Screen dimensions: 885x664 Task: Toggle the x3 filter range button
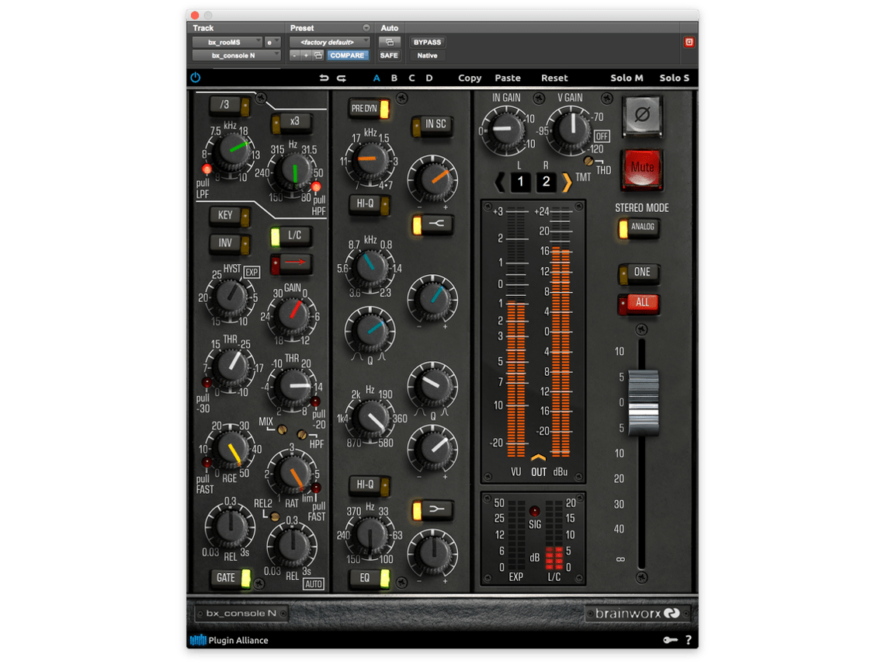(x=291, y=123)
